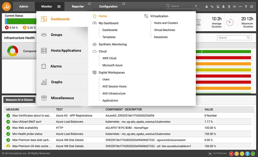This screenshot has height=157, width=258.
Task: Click the download icon in header
Action: click(x=229, y=7)
